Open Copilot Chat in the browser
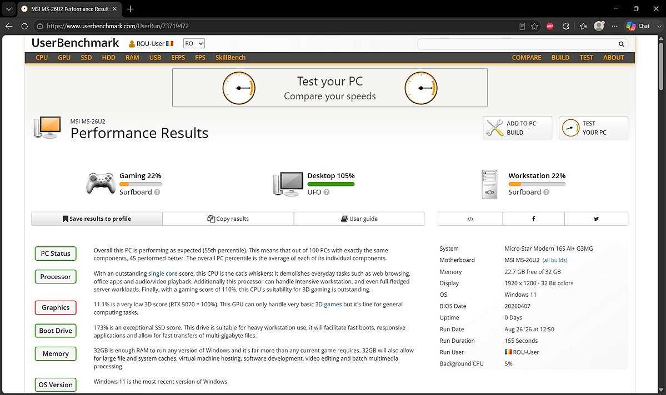The height and width of the screenshot is (395, 666). click(638, 26)
